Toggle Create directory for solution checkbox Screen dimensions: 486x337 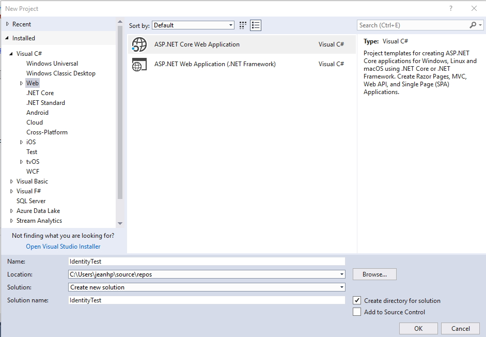coord(357,300)
